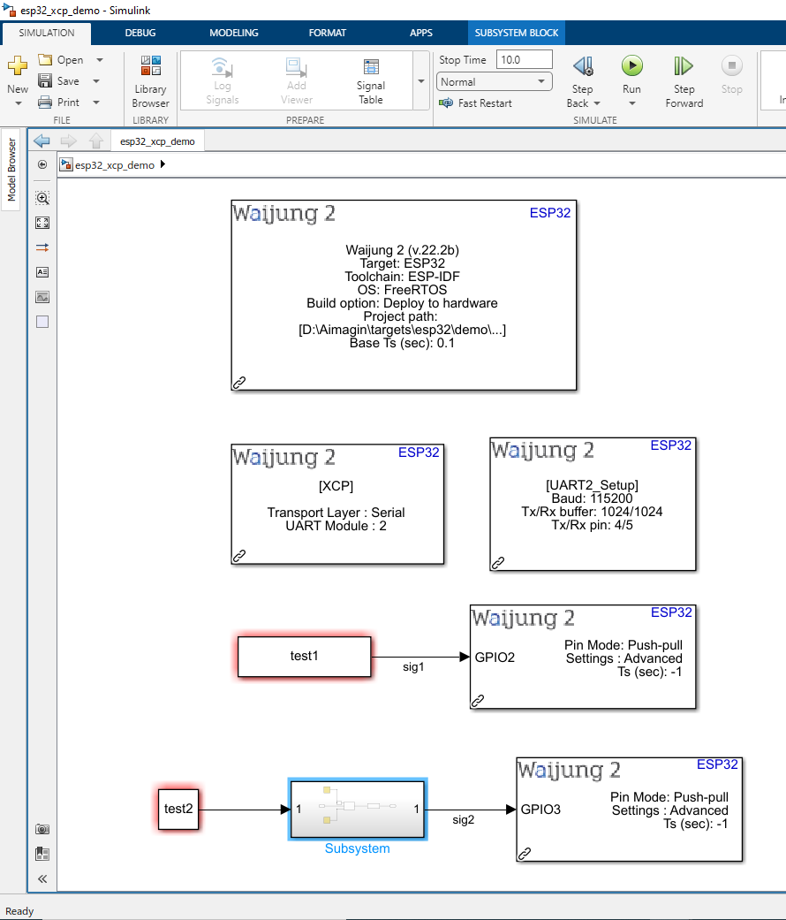Click the link badge on the XCP block
The height and width of the screenshot is (920, 786).
[239, 555]
